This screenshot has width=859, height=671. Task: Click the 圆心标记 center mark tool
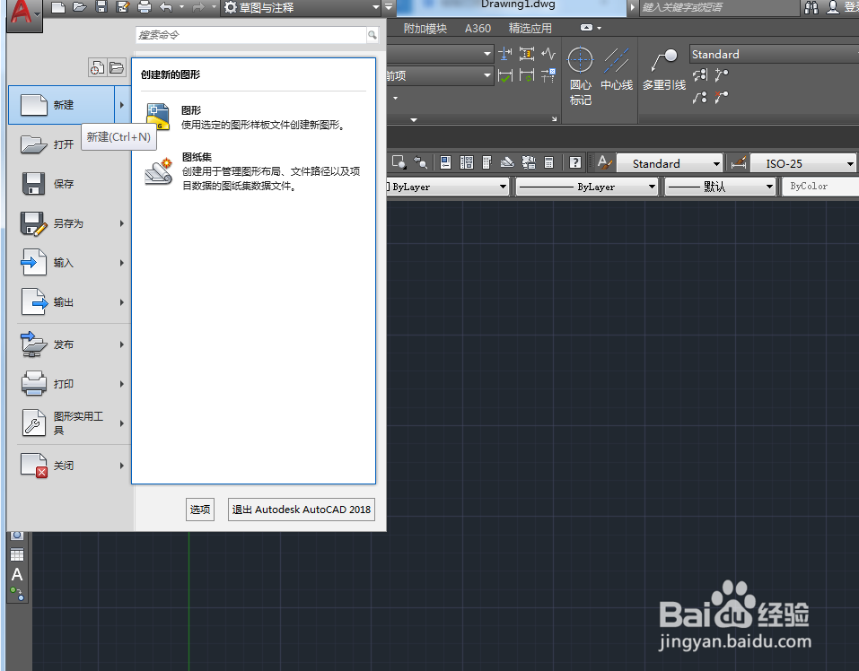tap(580, 76)
